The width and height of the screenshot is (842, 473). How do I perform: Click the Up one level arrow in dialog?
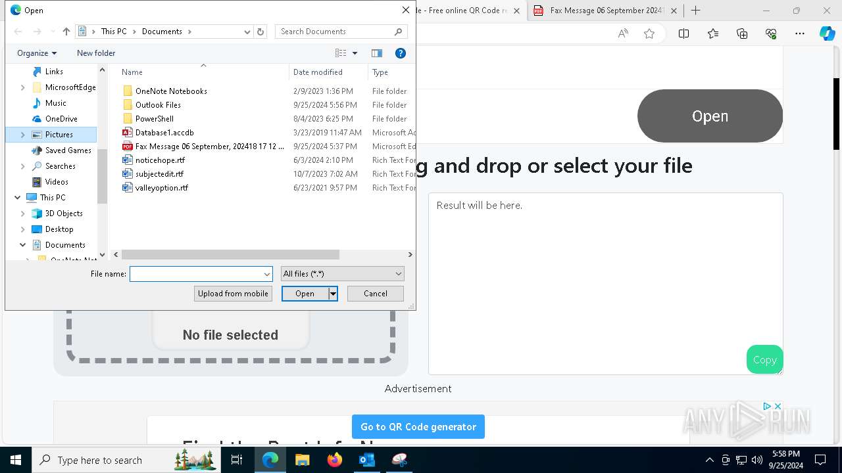pyautogui.click(x=66, y=32)
